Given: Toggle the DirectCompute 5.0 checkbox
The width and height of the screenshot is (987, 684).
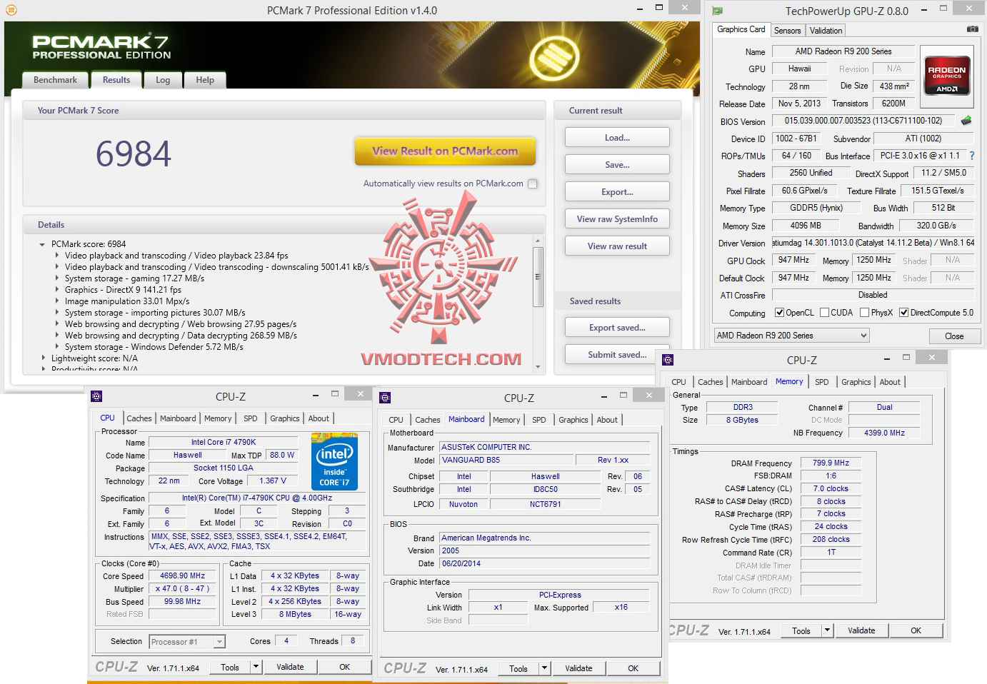Looking at the screenshot, I should pyautogui.click(x=904, y=313).
